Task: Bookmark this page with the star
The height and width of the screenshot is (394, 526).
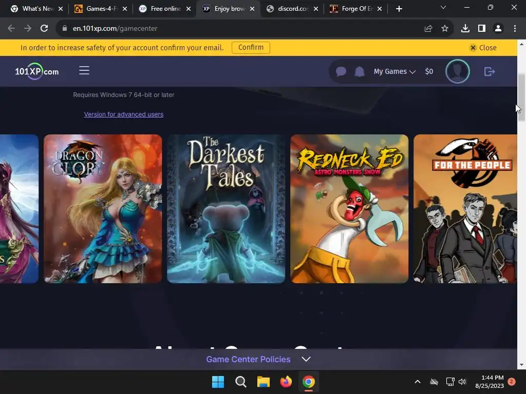Action: coord(444,29)
